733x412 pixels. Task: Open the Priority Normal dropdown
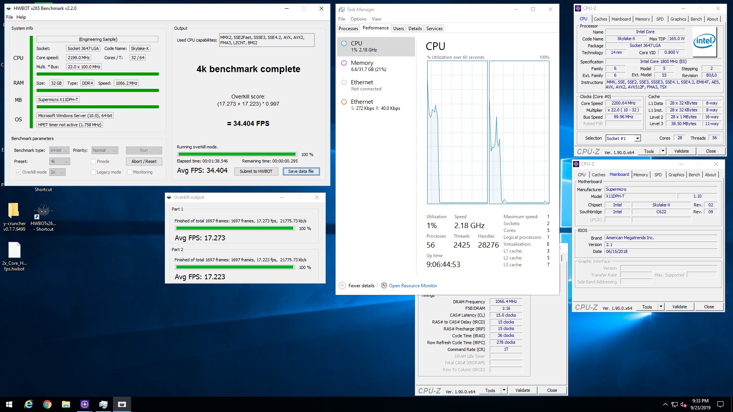pos(105,150)
